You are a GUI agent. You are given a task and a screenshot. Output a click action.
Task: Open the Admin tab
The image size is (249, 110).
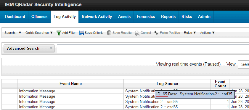click(x=204, y=17)
